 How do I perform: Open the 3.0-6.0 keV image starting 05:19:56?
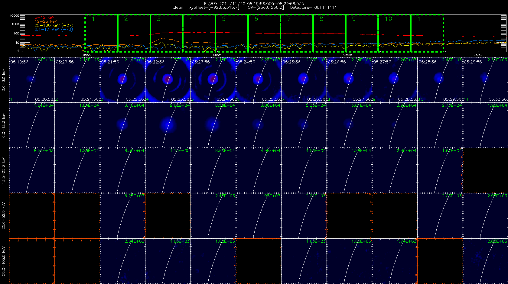[32, 80]
